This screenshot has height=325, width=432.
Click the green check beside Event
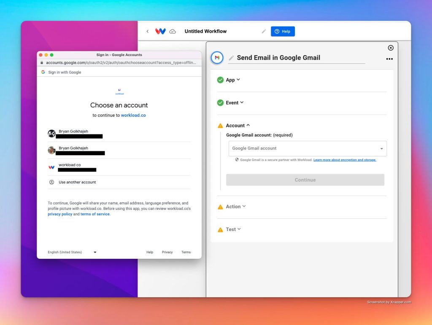pyautogui.click(x=220, y=103)
